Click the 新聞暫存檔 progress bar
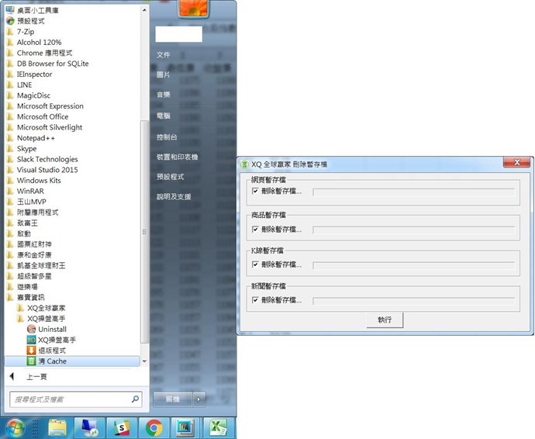535x439 pixels. (412, 300)
